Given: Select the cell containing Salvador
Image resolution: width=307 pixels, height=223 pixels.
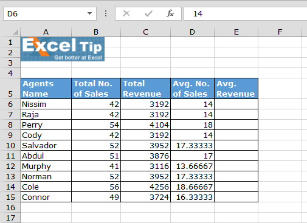Looking at the screenshot, I should [x=46, y=145].
